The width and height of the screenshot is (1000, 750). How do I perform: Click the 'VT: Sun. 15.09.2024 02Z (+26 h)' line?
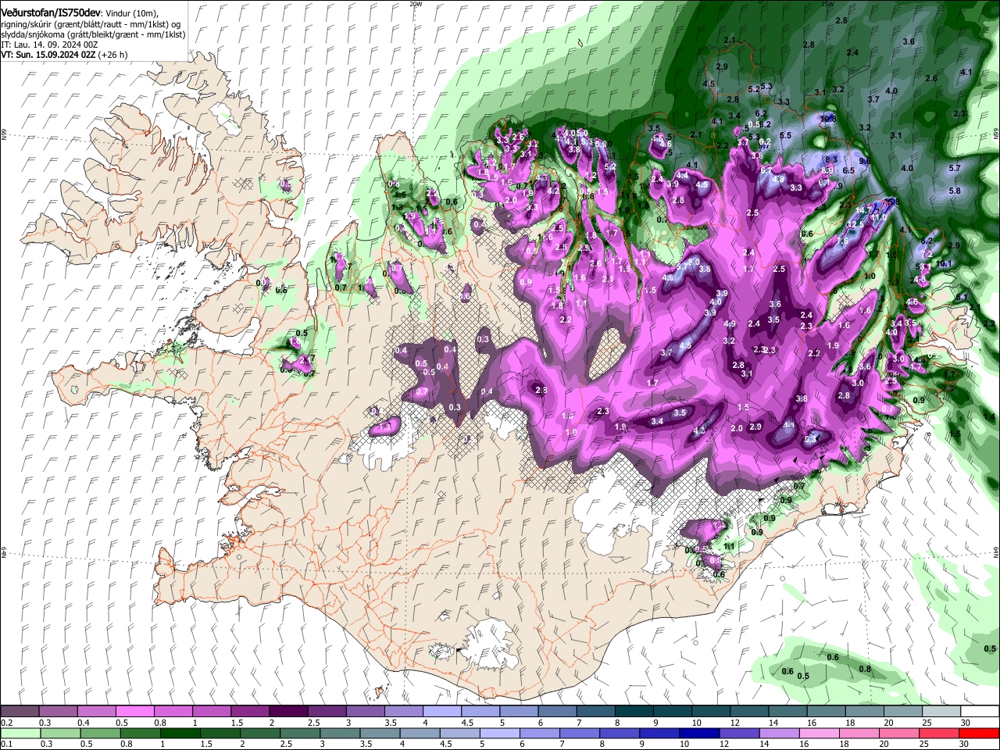(x=64, y=55)
